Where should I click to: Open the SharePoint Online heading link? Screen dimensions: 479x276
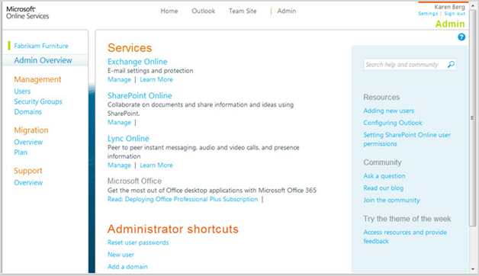(140, 95)
